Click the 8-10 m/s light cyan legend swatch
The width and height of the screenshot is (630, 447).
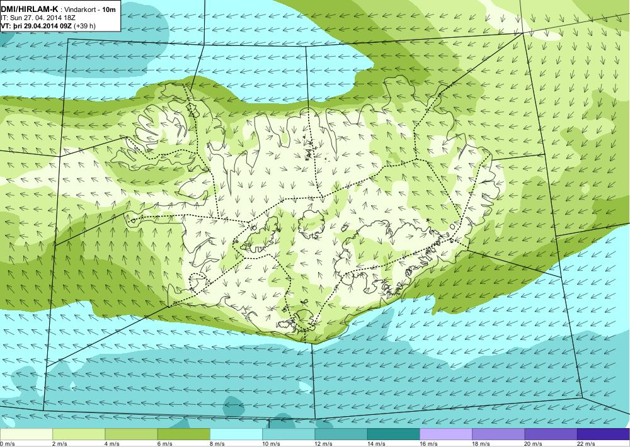tap(236, 434)
